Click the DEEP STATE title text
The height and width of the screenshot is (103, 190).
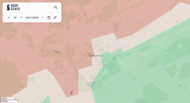coord(15,7)
